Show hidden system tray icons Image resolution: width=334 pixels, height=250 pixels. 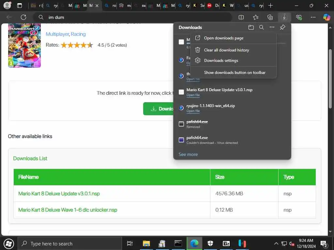coord(276,243)
